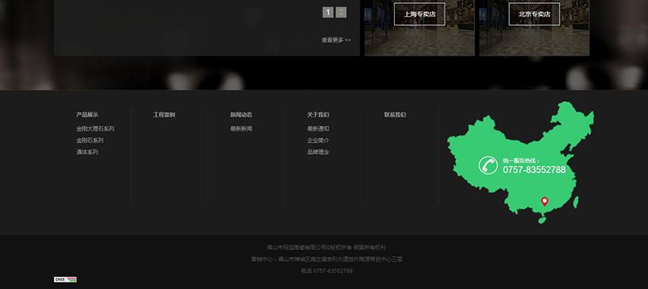The width and height of the screenshot is (648, 289).
Task: Select 金刚大理石系列 product link
Action: (x=95, y=129)
